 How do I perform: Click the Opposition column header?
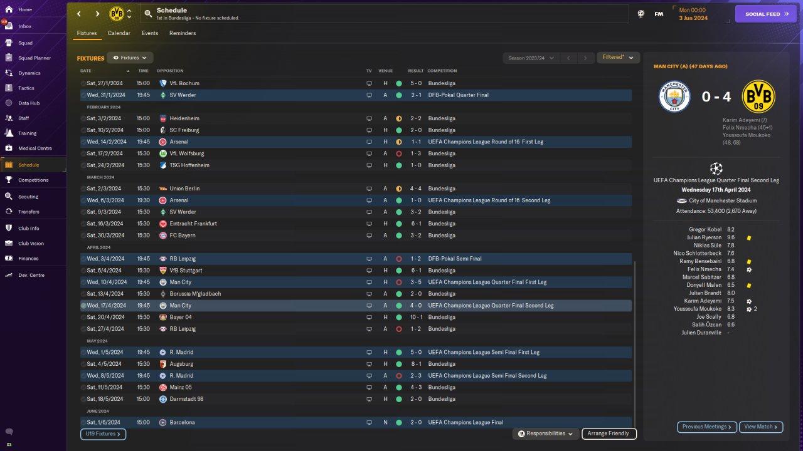tap(170, 71)
